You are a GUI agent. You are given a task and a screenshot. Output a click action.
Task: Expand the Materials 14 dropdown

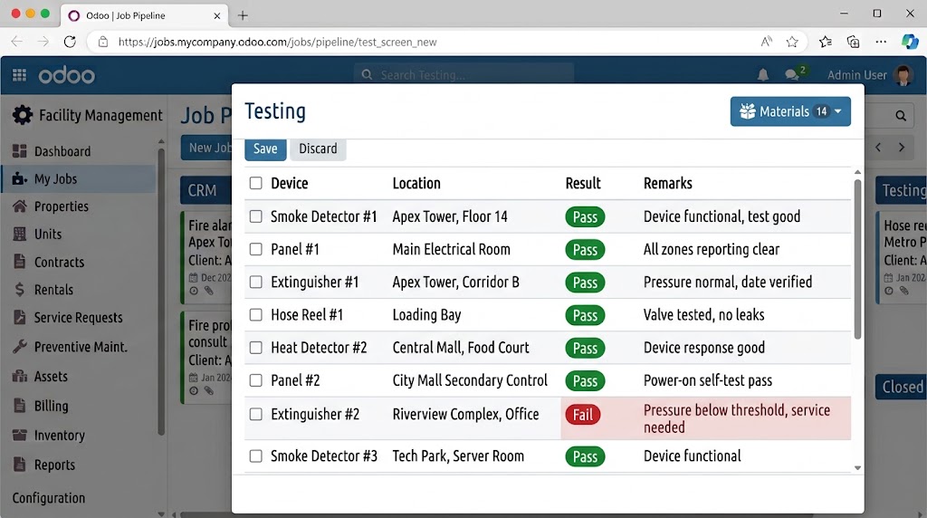tap(790, 111)
